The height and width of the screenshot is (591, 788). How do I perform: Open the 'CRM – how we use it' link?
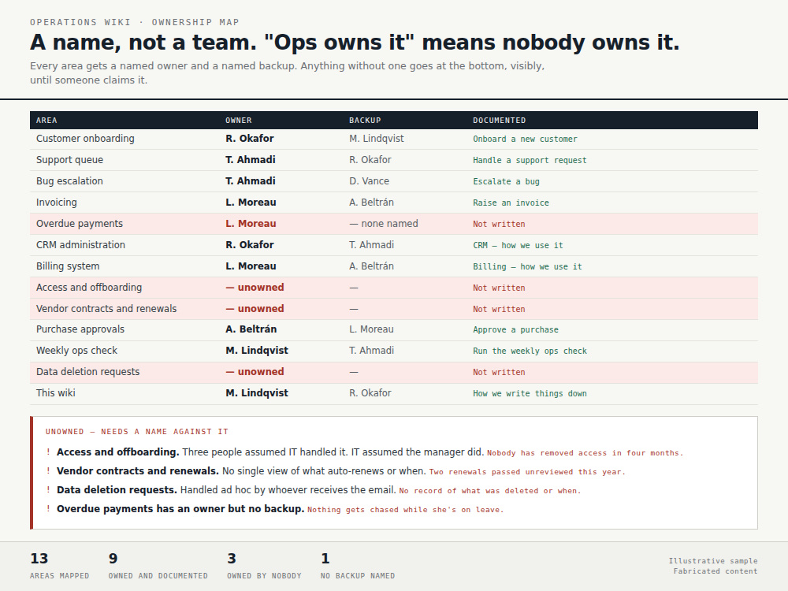518,245
